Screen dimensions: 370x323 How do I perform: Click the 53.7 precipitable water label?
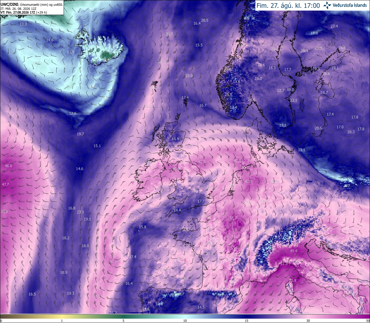(x=233, y=218)
